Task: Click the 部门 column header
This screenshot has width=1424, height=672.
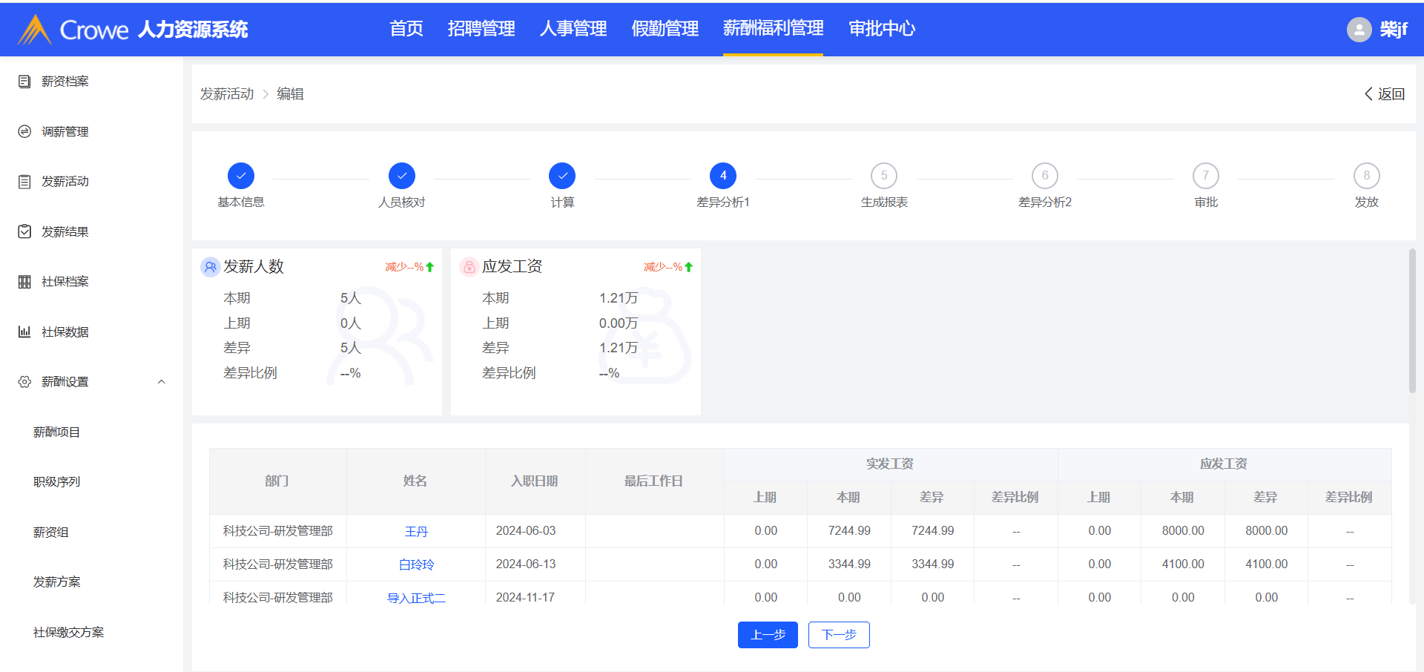Action: [x=277, y=481]
